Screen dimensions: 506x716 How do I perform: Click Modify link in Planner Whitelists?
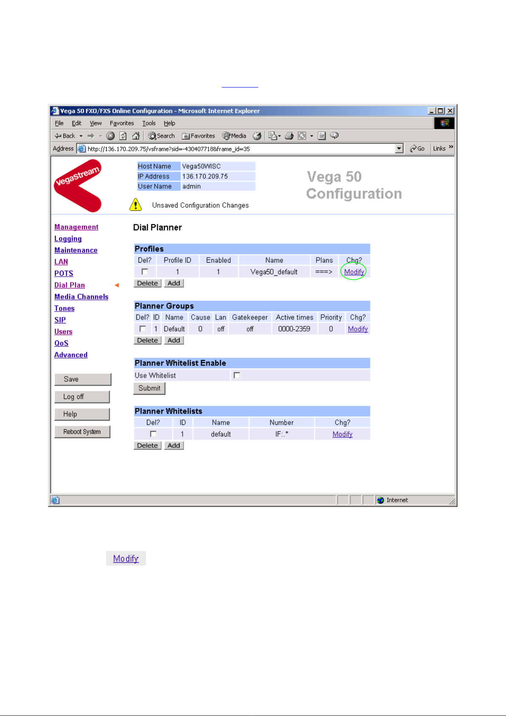(x=342, y=434)
